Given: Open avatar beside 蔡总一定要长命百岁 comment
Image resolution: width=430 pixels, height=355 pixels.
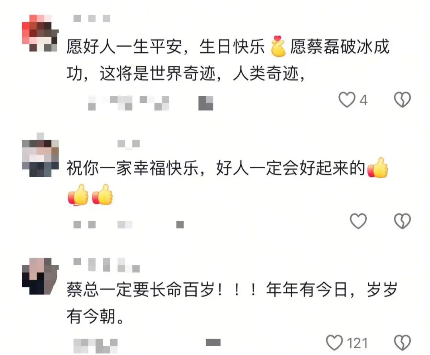Looking at the screenshot, I should pos(40,276).
